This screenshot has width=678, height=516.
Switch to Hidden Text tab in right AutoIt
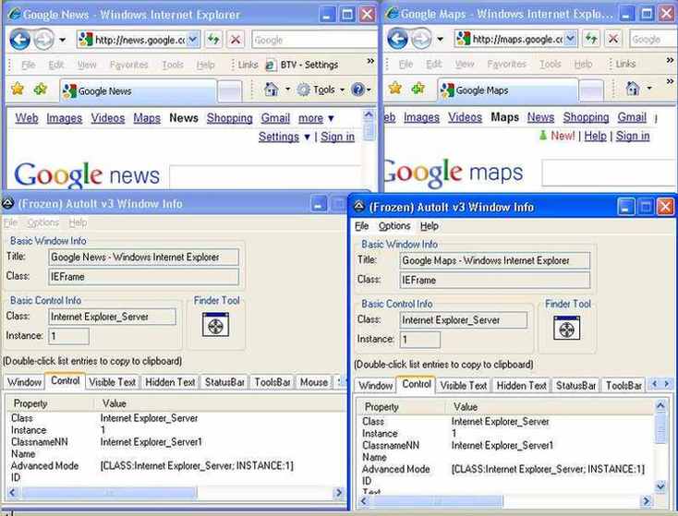click(x=521, y=386)
